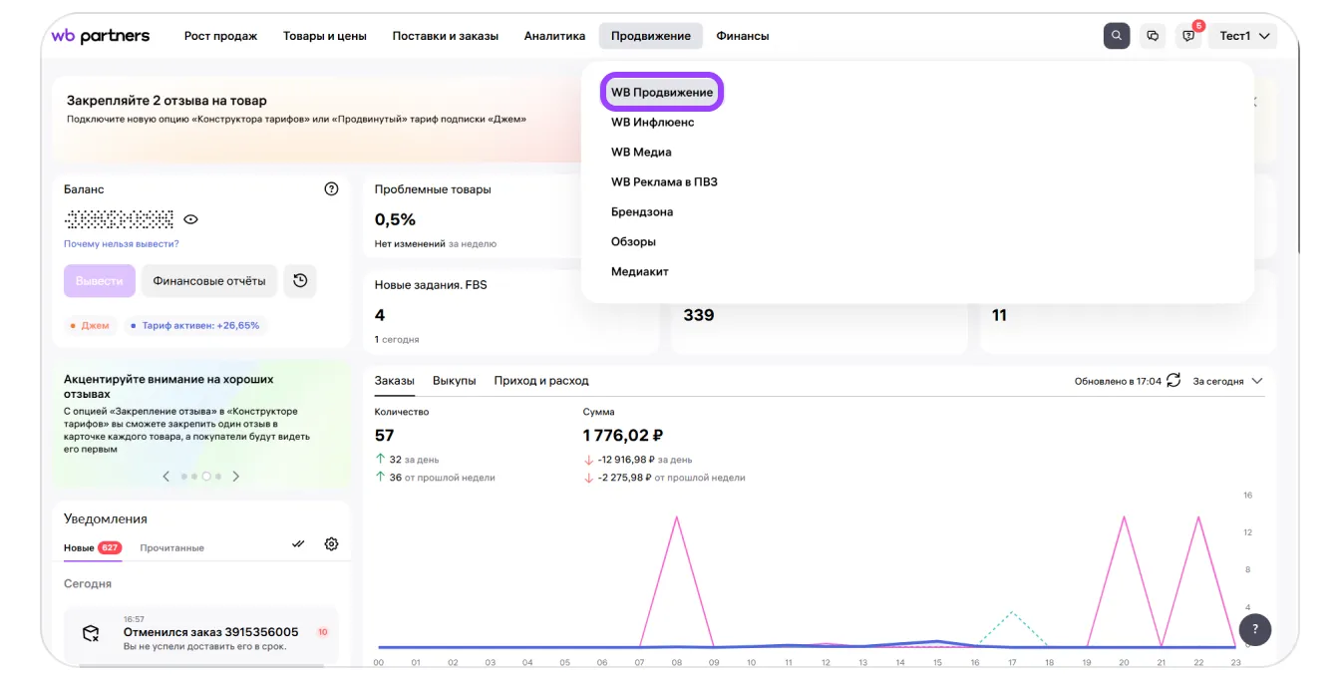Click the balance help question mark icon

click(x=332, y=189)
